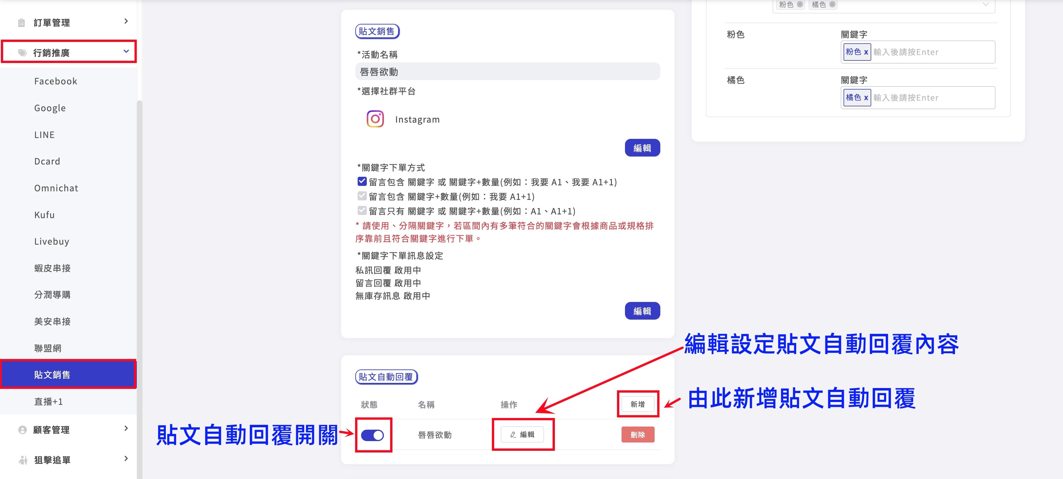1063x479 pixels.
Task: Expand the 狙擊追單 menu chevron
Action: click(126, 458)
